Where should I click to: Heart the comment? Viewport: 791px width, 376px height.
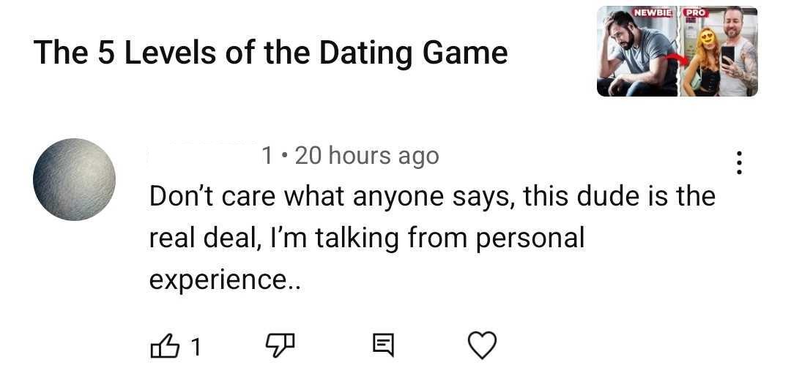pos(482,345)
